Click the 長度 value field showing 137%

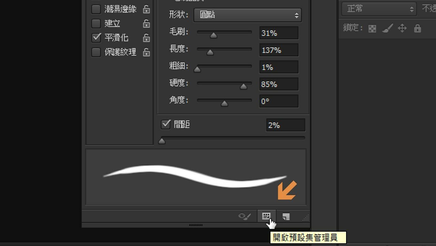click(x=278, y=50)
